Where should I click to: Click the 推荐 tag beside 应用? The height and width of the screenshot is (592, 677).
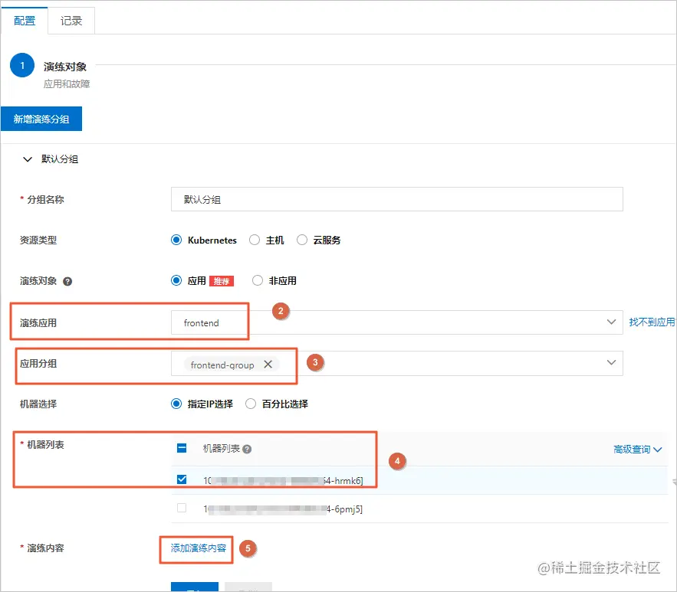click(x=222, y=282)
